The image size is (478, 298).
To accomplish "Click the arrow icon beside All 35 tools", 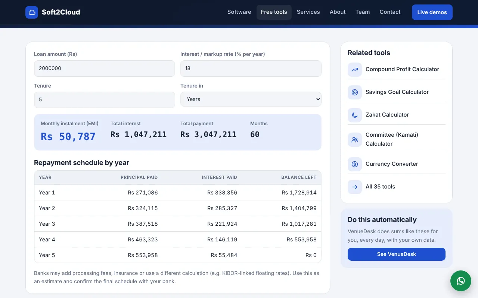I will pyautogui.click(x=355, y=187).
